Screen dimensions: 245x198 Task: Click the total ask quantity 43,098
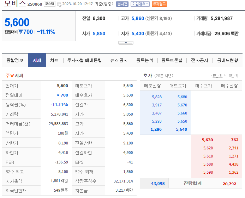click(158, 184)
